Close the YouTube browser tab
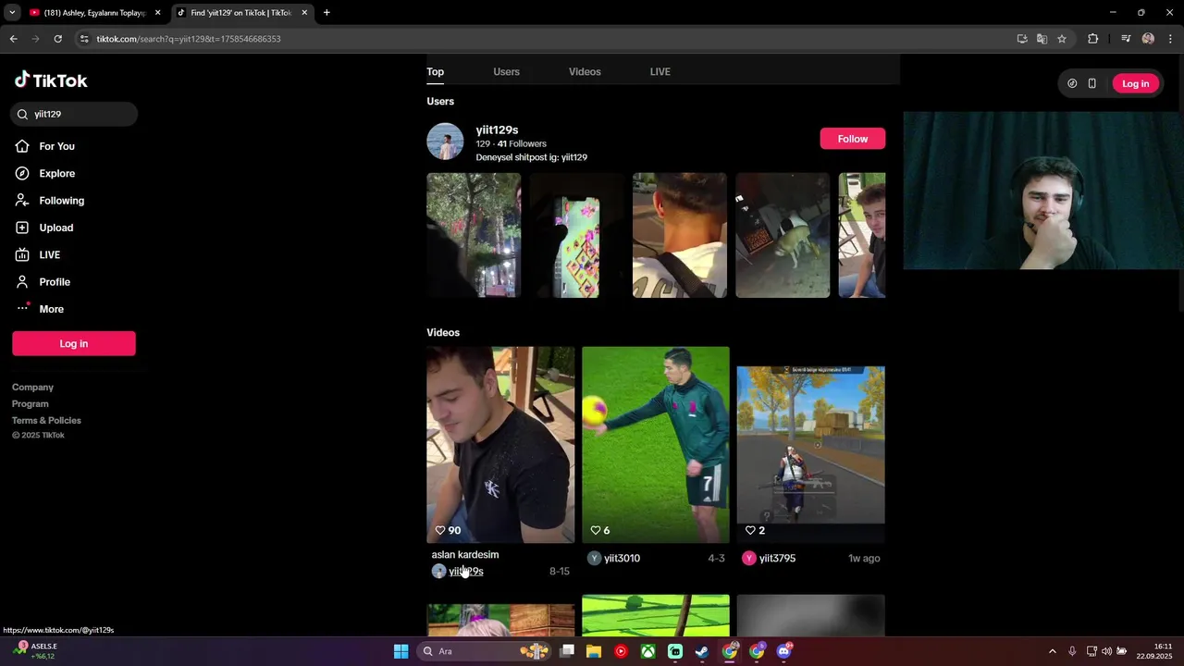1184x666 pixels. point(157,13)
